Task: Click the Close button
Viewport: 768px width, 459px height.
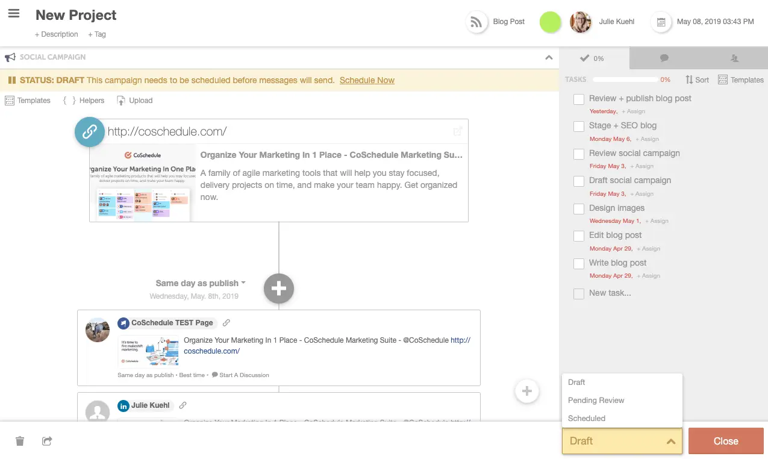Action: pyautogui.click(x=726, y=441)
